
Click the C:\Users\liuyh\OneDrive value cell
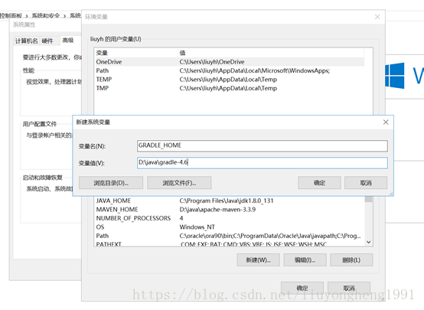(212, 62)
